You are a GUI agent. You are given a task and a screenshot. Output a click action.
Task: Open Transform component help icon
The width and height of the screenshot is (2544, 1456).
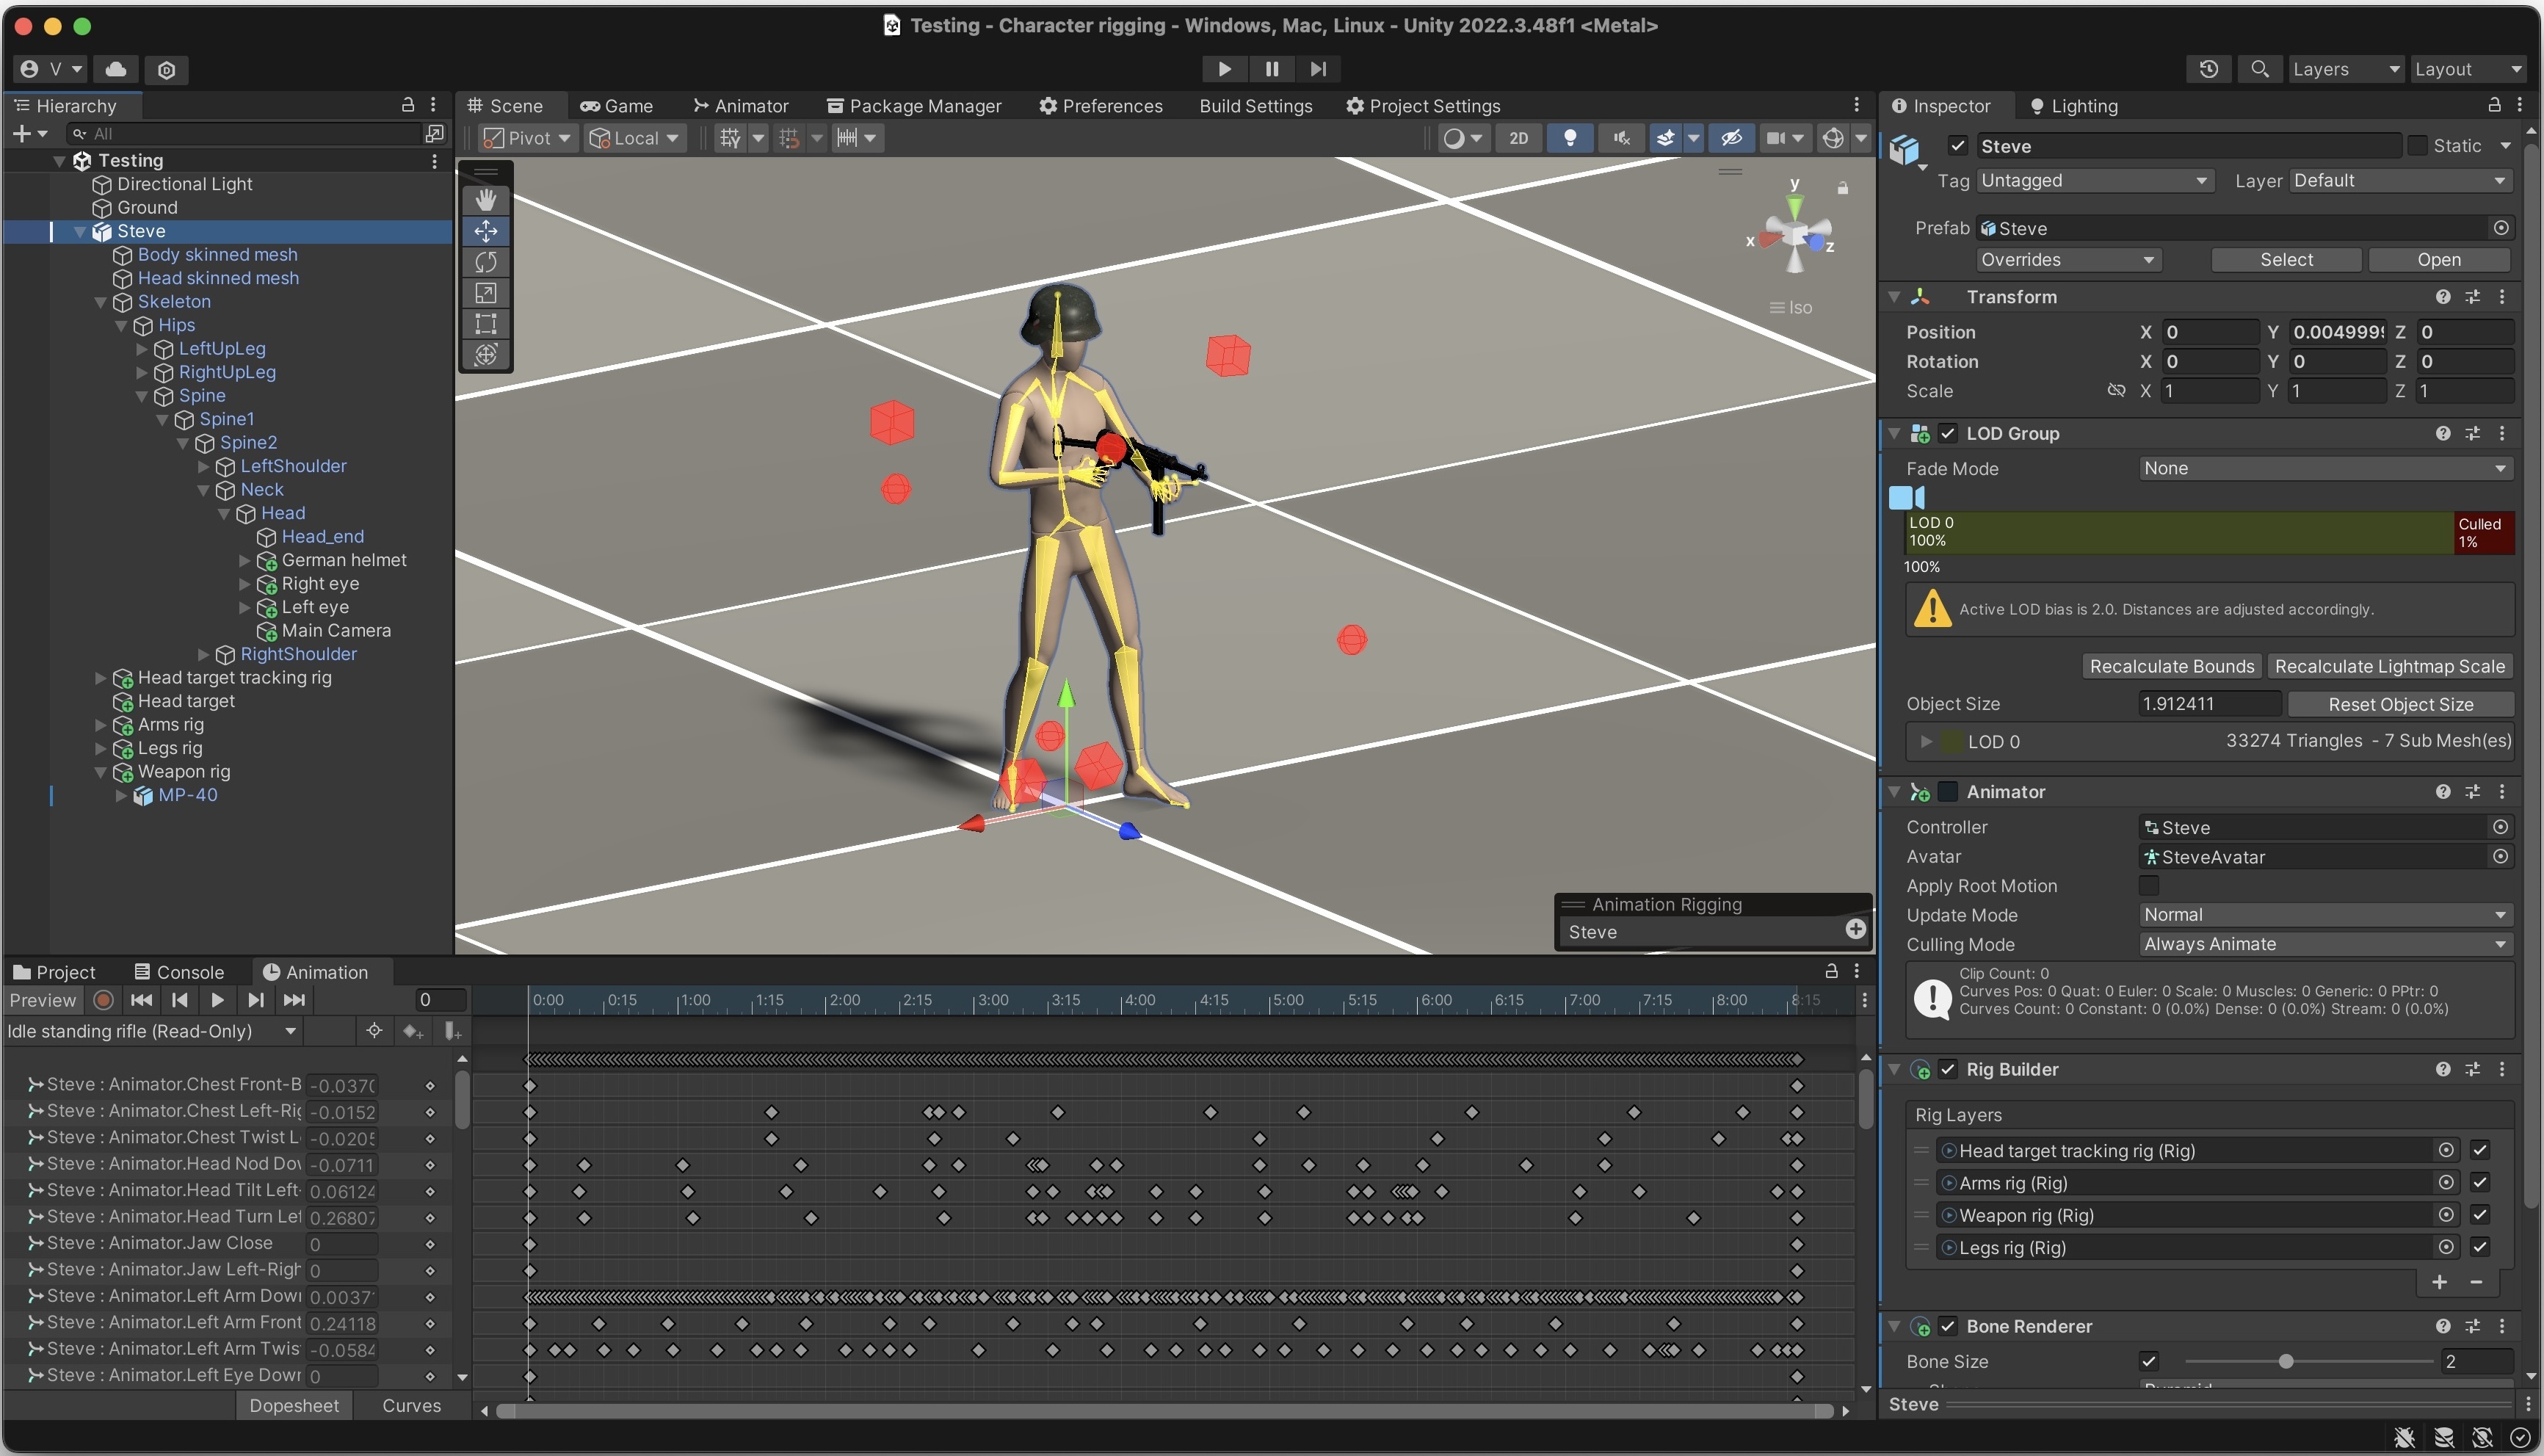click(x=2442, y=297)
